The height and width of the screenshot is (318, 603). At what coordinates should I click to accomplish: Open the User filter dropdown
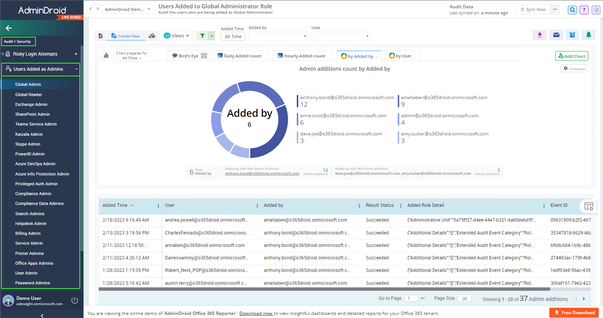pos(341,36)
